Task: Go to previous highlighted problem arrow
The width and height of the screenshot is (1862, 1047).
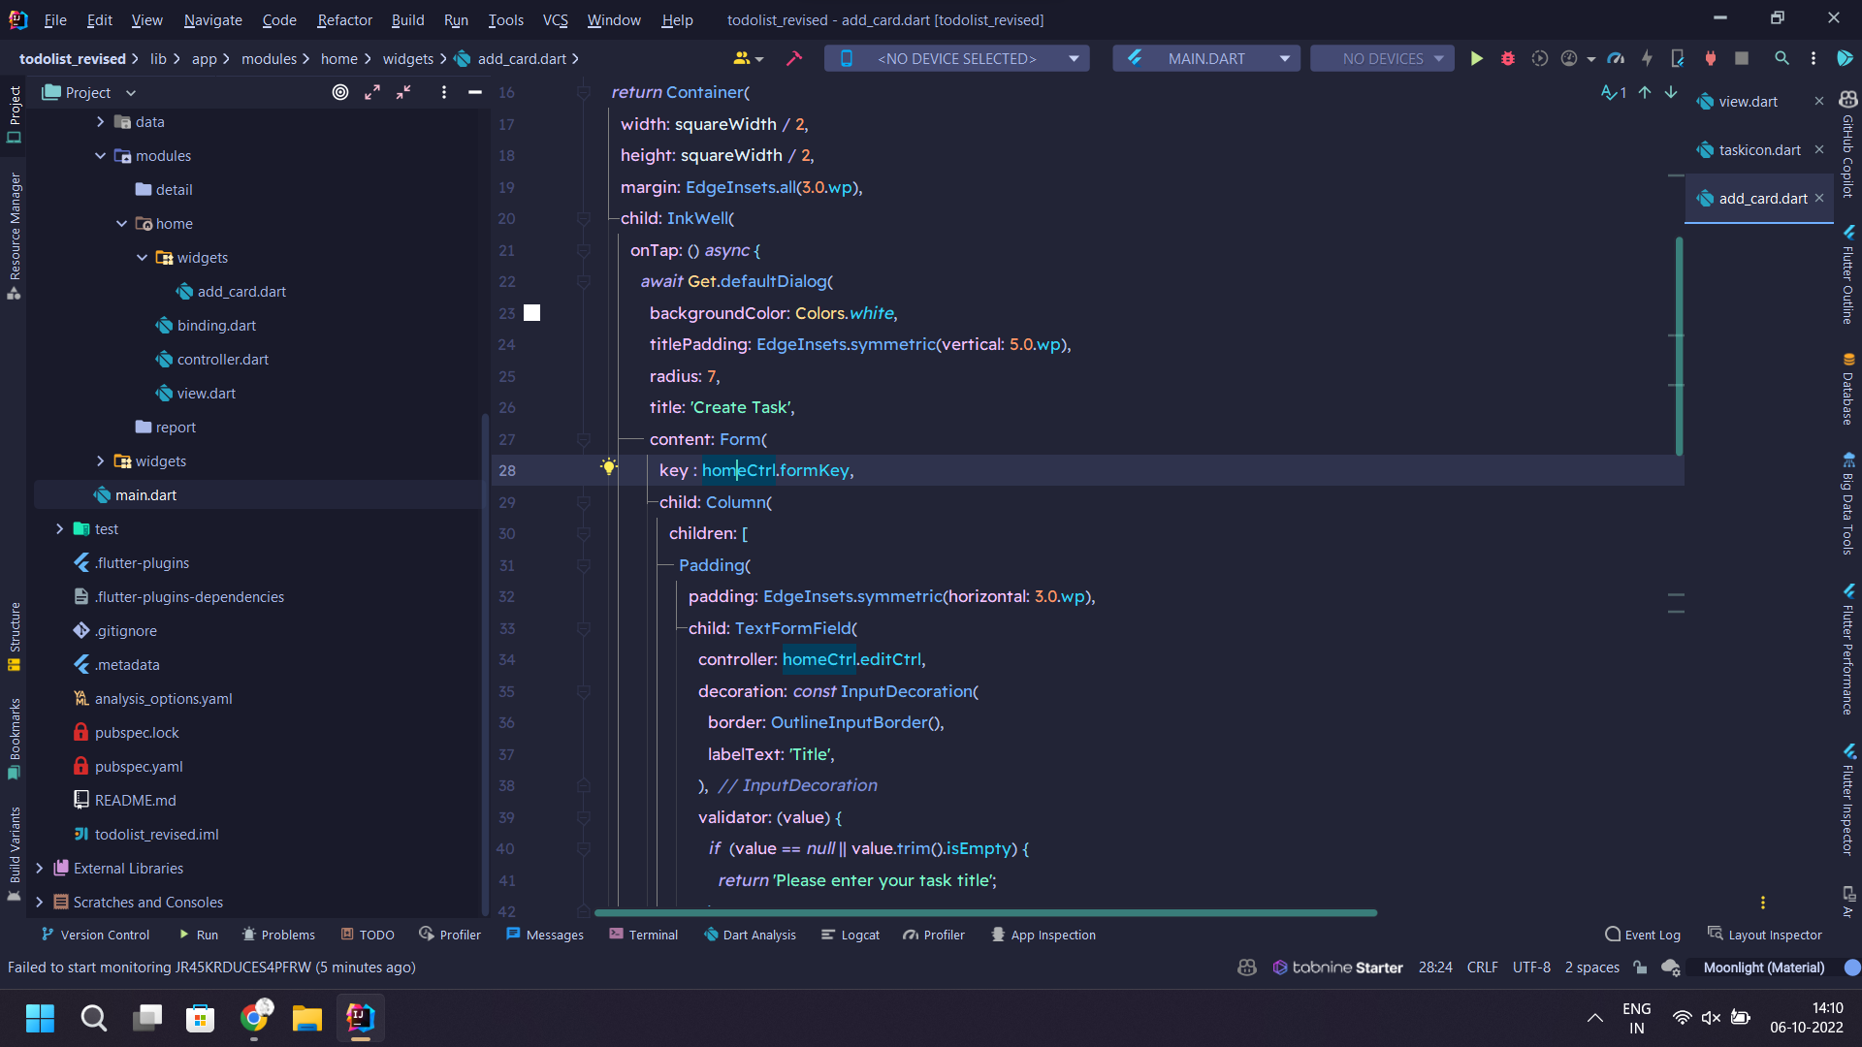Action: coord(1645,92)
